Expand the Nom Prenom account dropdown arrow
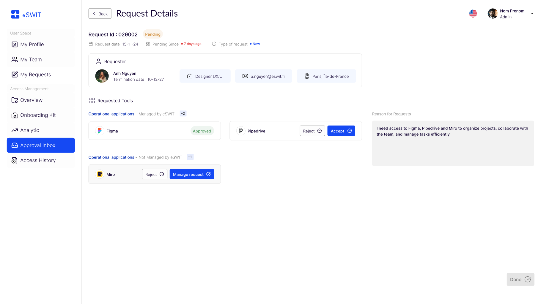This screenshot has height=304, width=541. (x=532, y=14)
